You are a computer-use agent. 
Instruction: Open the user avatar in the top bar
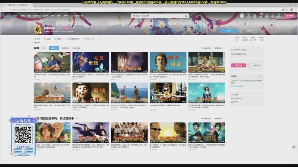coord(242,16)
